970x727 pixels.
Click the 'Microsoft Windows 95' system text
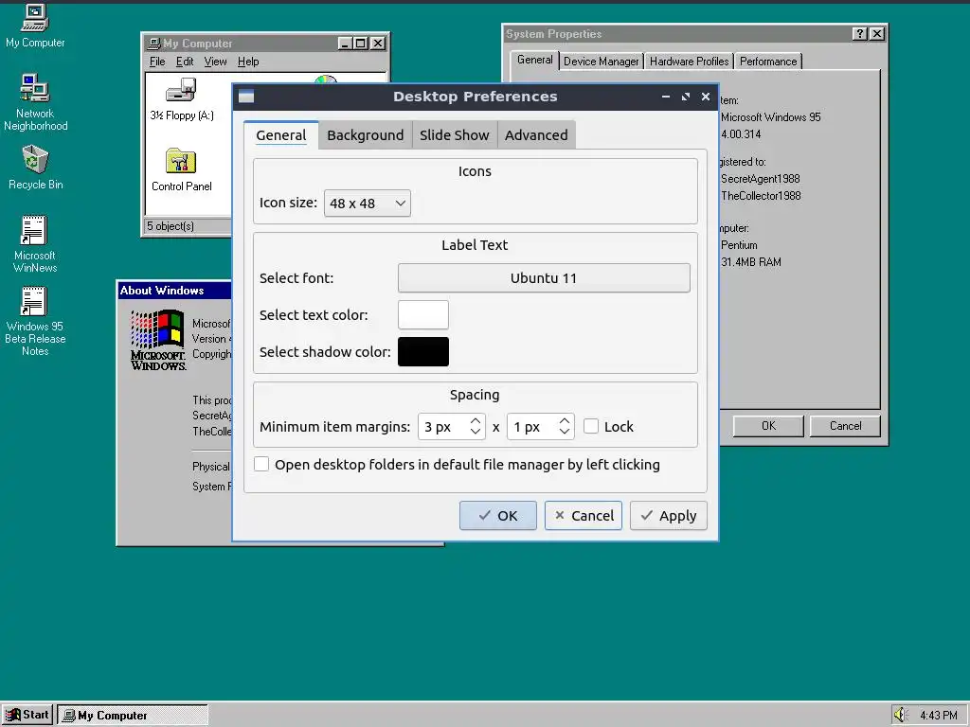click(x=770, y=117)
